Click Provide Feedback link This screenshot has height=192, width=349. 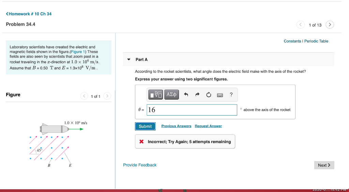[140, 165]
